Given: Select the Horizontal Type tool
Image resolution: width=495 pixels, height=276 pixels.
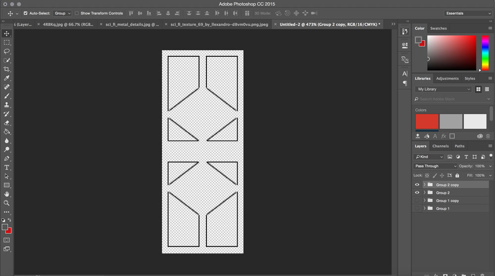Looking at the screenshot, I should pyautogui.click(x=7, y=167).
